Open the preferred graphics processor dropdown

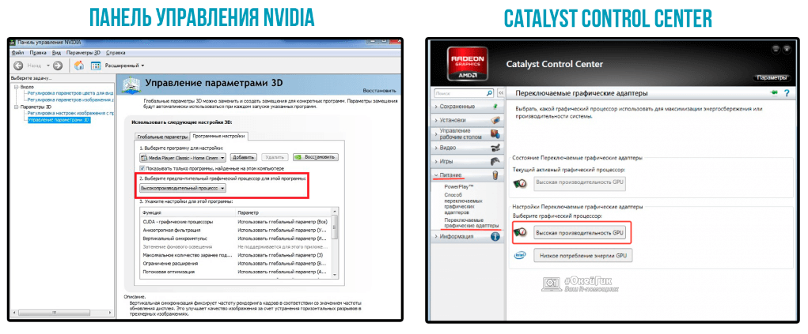point(183,189)
